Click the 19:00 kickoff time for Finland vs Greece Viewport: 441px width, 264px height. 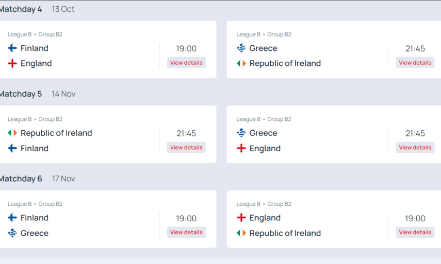coord(186,218)
